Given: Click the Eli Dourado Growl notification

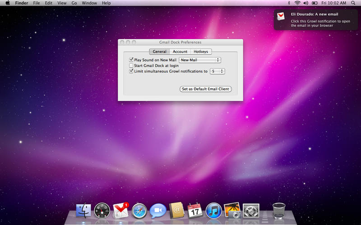Looking at the screenshot, I should click(315, 20).
